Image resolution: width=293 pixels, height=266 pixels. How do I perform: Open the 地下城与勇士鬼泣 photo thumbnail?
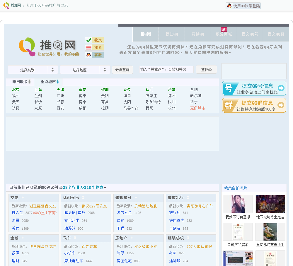click(x=270, y=204)
